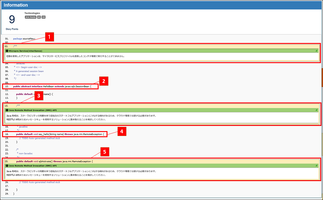Select the ejb technology tag
The image size is (323, 200).
coord(39,17)
